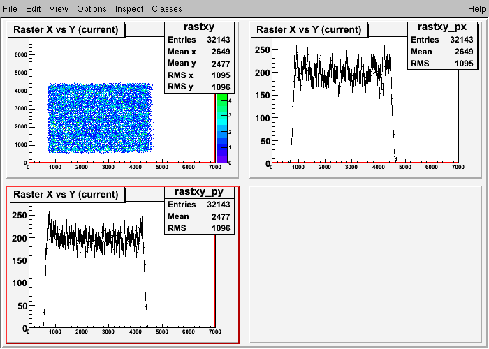Viewport: 489px width, 349px height.
Task: Open the View menu
Action: (59, 9)
